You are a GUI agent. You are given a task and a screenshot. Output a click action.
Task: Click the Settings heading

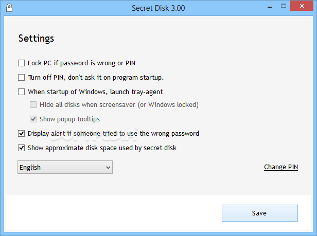coord(36,39)
